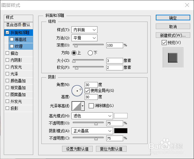Click the white highlight color swatch
Screen dimensions: 194x159
[x=121, y=116]
